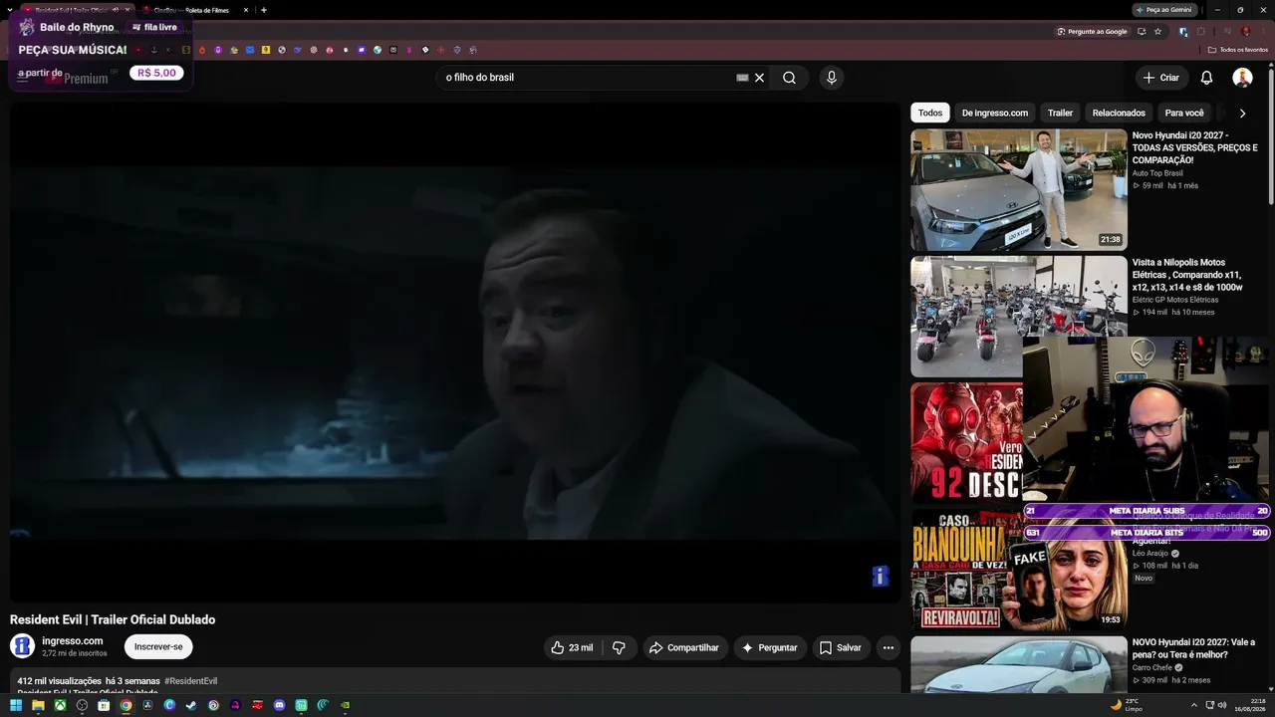Click in the YouTube search field
Image resolution: width=1275 pixels, height=717 pixels.
coord(588,78)
